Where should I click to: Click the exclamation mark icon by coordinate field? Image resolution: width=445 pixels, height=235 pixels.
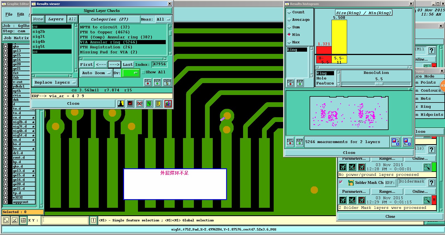(x=93, y=220)
